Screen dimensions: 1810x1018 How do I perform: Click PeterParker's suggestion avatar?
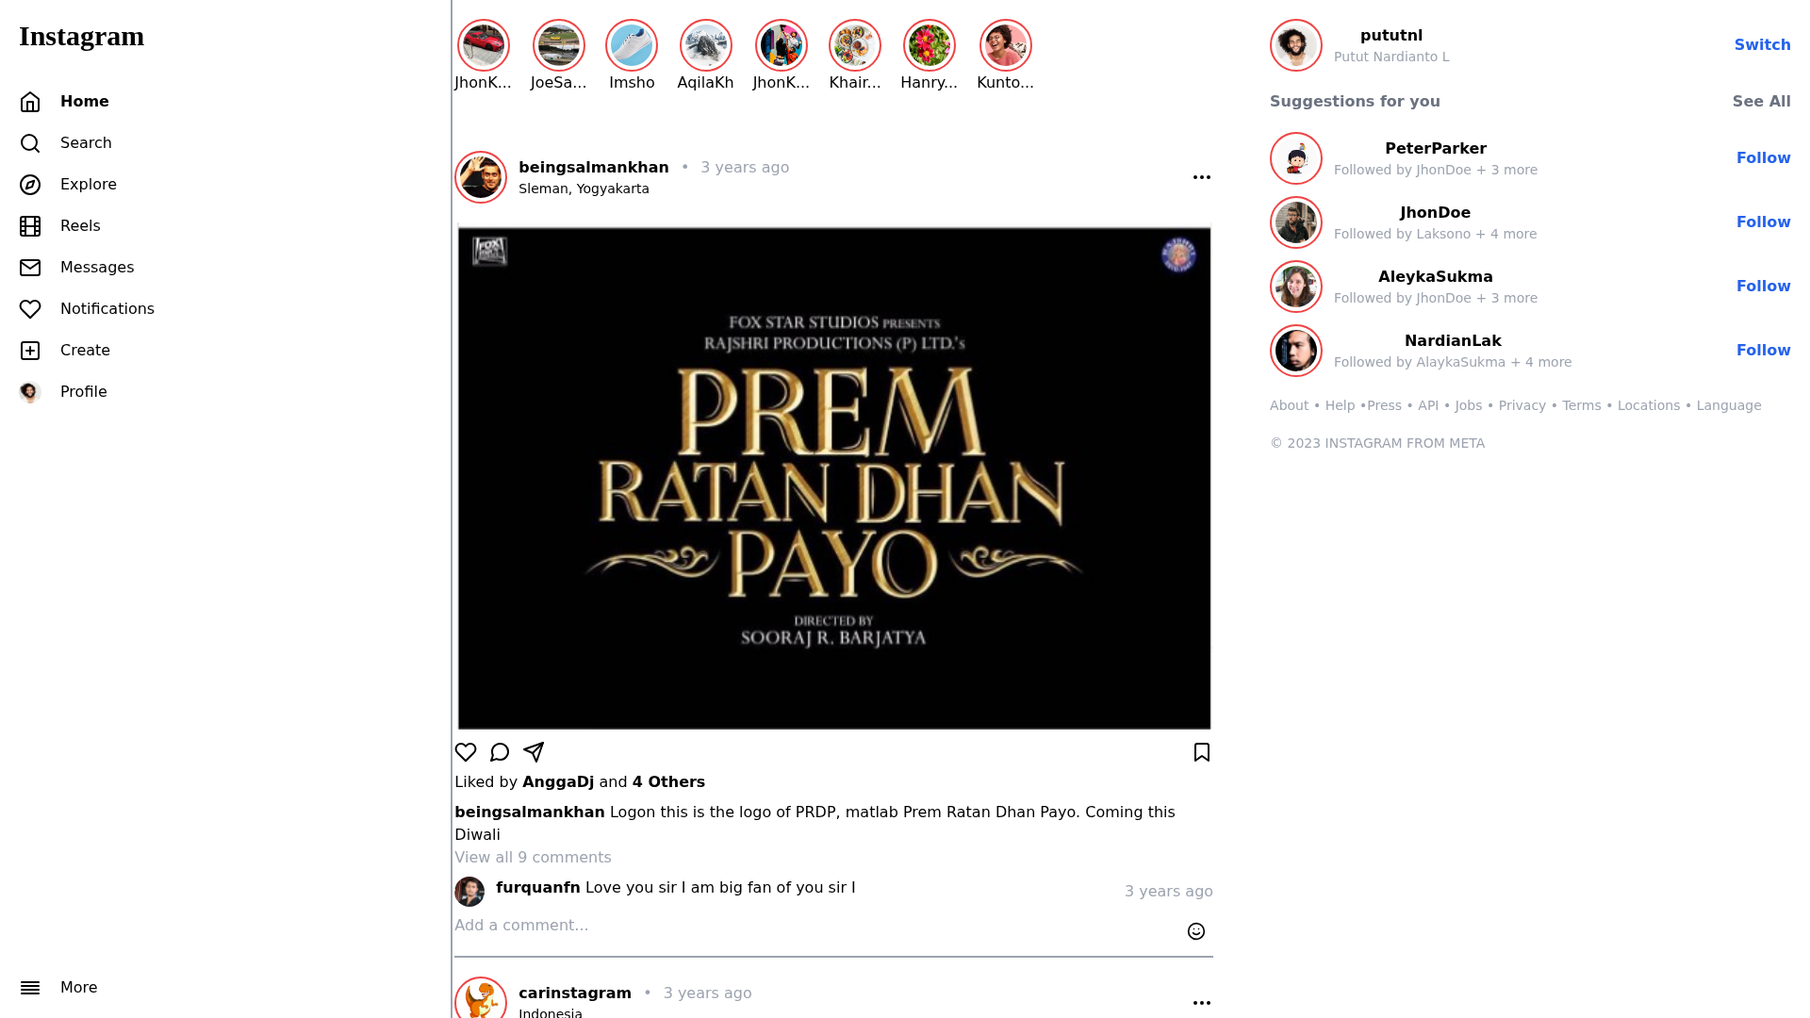(x=1296, y=158)
